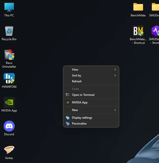159x163 pixels.
Task: Click the "BenchMate" folder label text
Action: [x=138, y=15]
